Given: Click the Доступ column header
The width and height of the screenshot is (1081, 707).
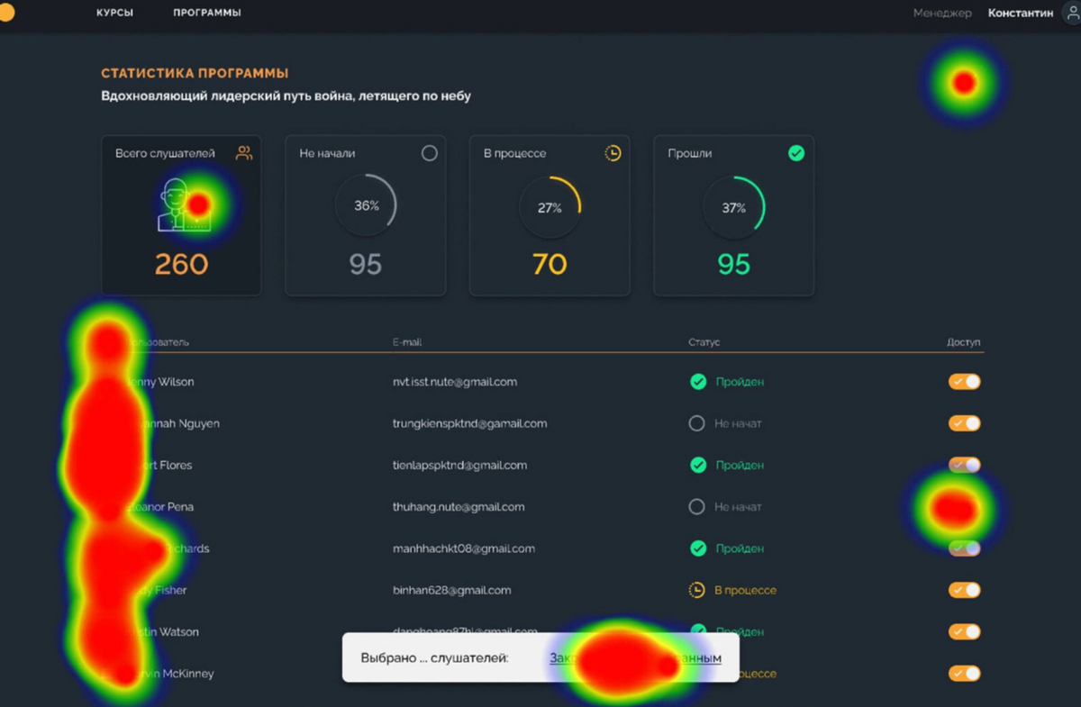Looking at the screenshot, I should [x=964, y=343].
